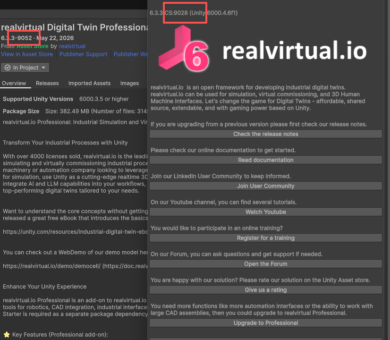Click the Size: 382.49 MB text
The image size is (390, 340).
(x=67, y=111)
